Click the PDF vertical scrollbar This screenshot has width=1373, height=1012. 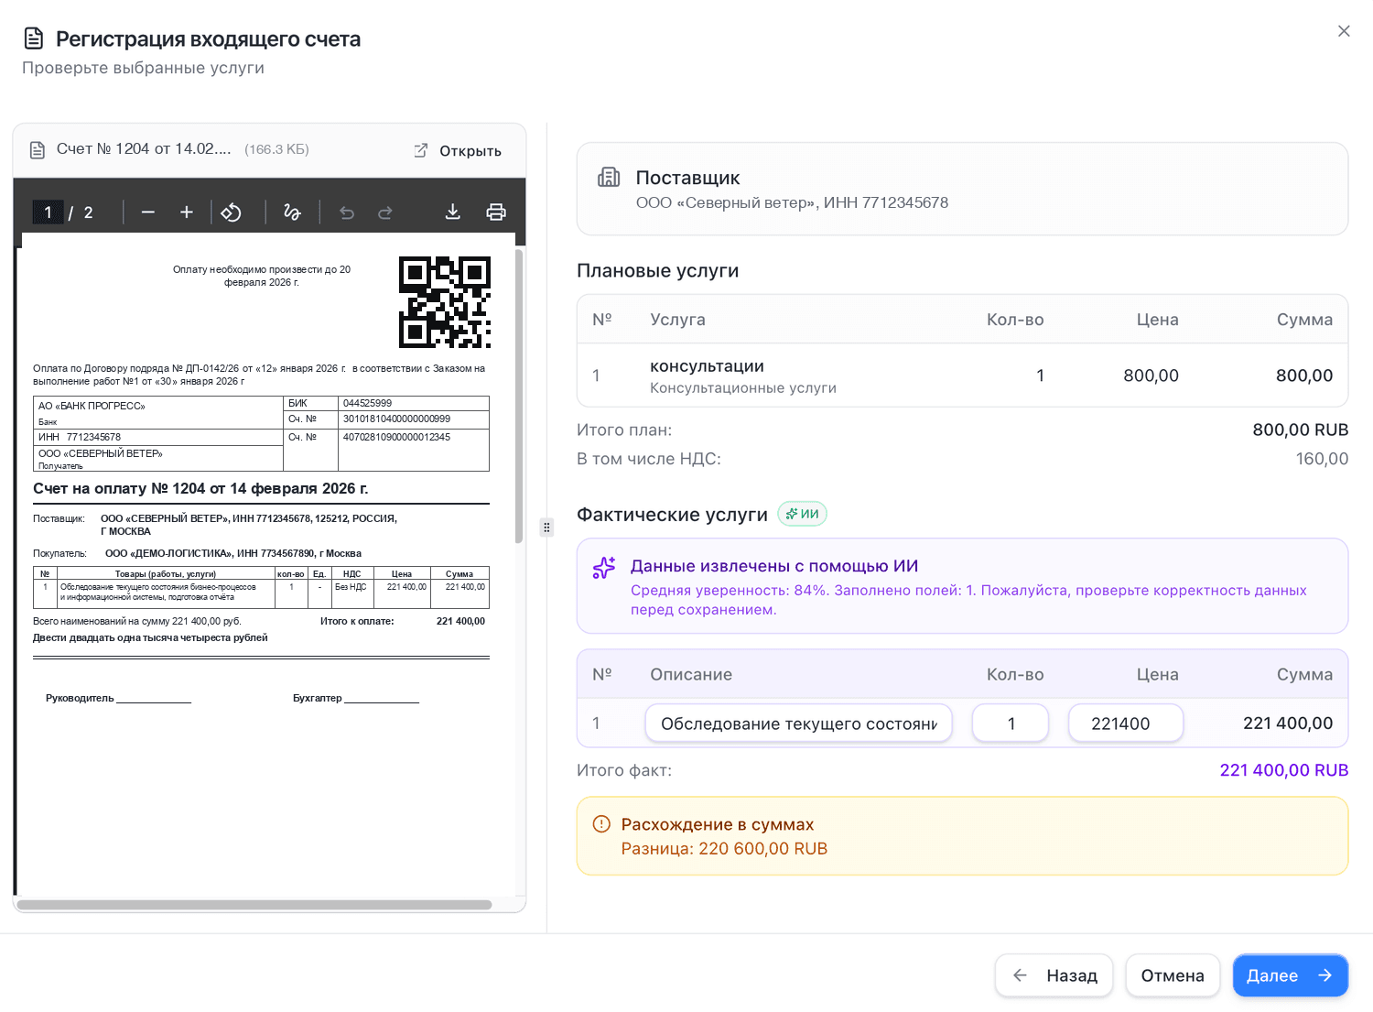coord(519,396)
